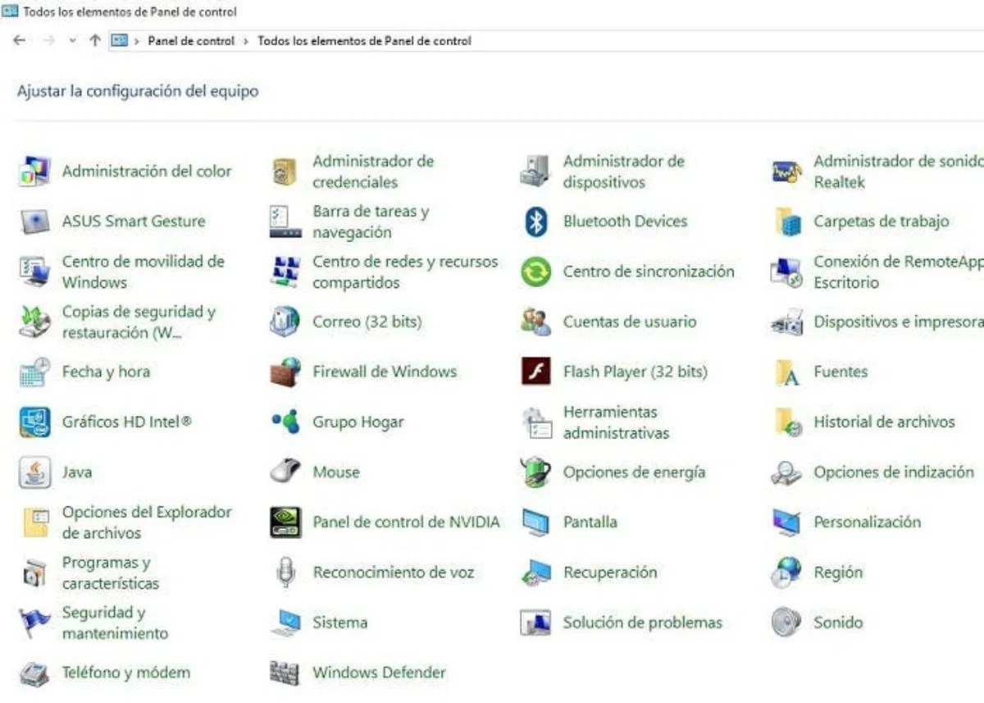This screenshot has height=703, width=984.
Task: Open the recent locations dropdown arrow
Action: pyautogui.click(x=72, y=41)
